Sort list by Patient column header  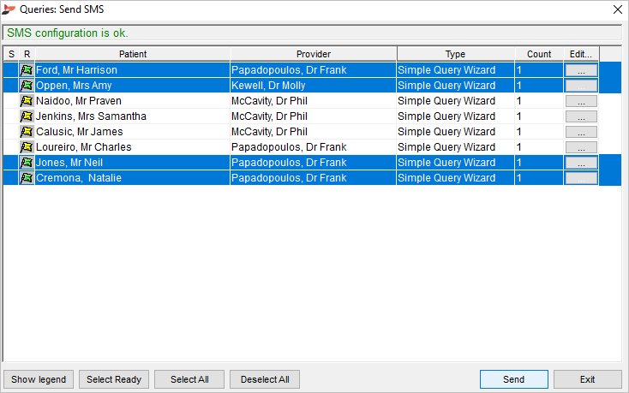[133, 54]
